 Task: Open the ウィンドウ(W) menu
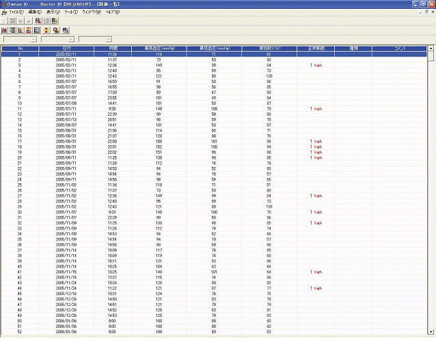[x=92, y=12]
